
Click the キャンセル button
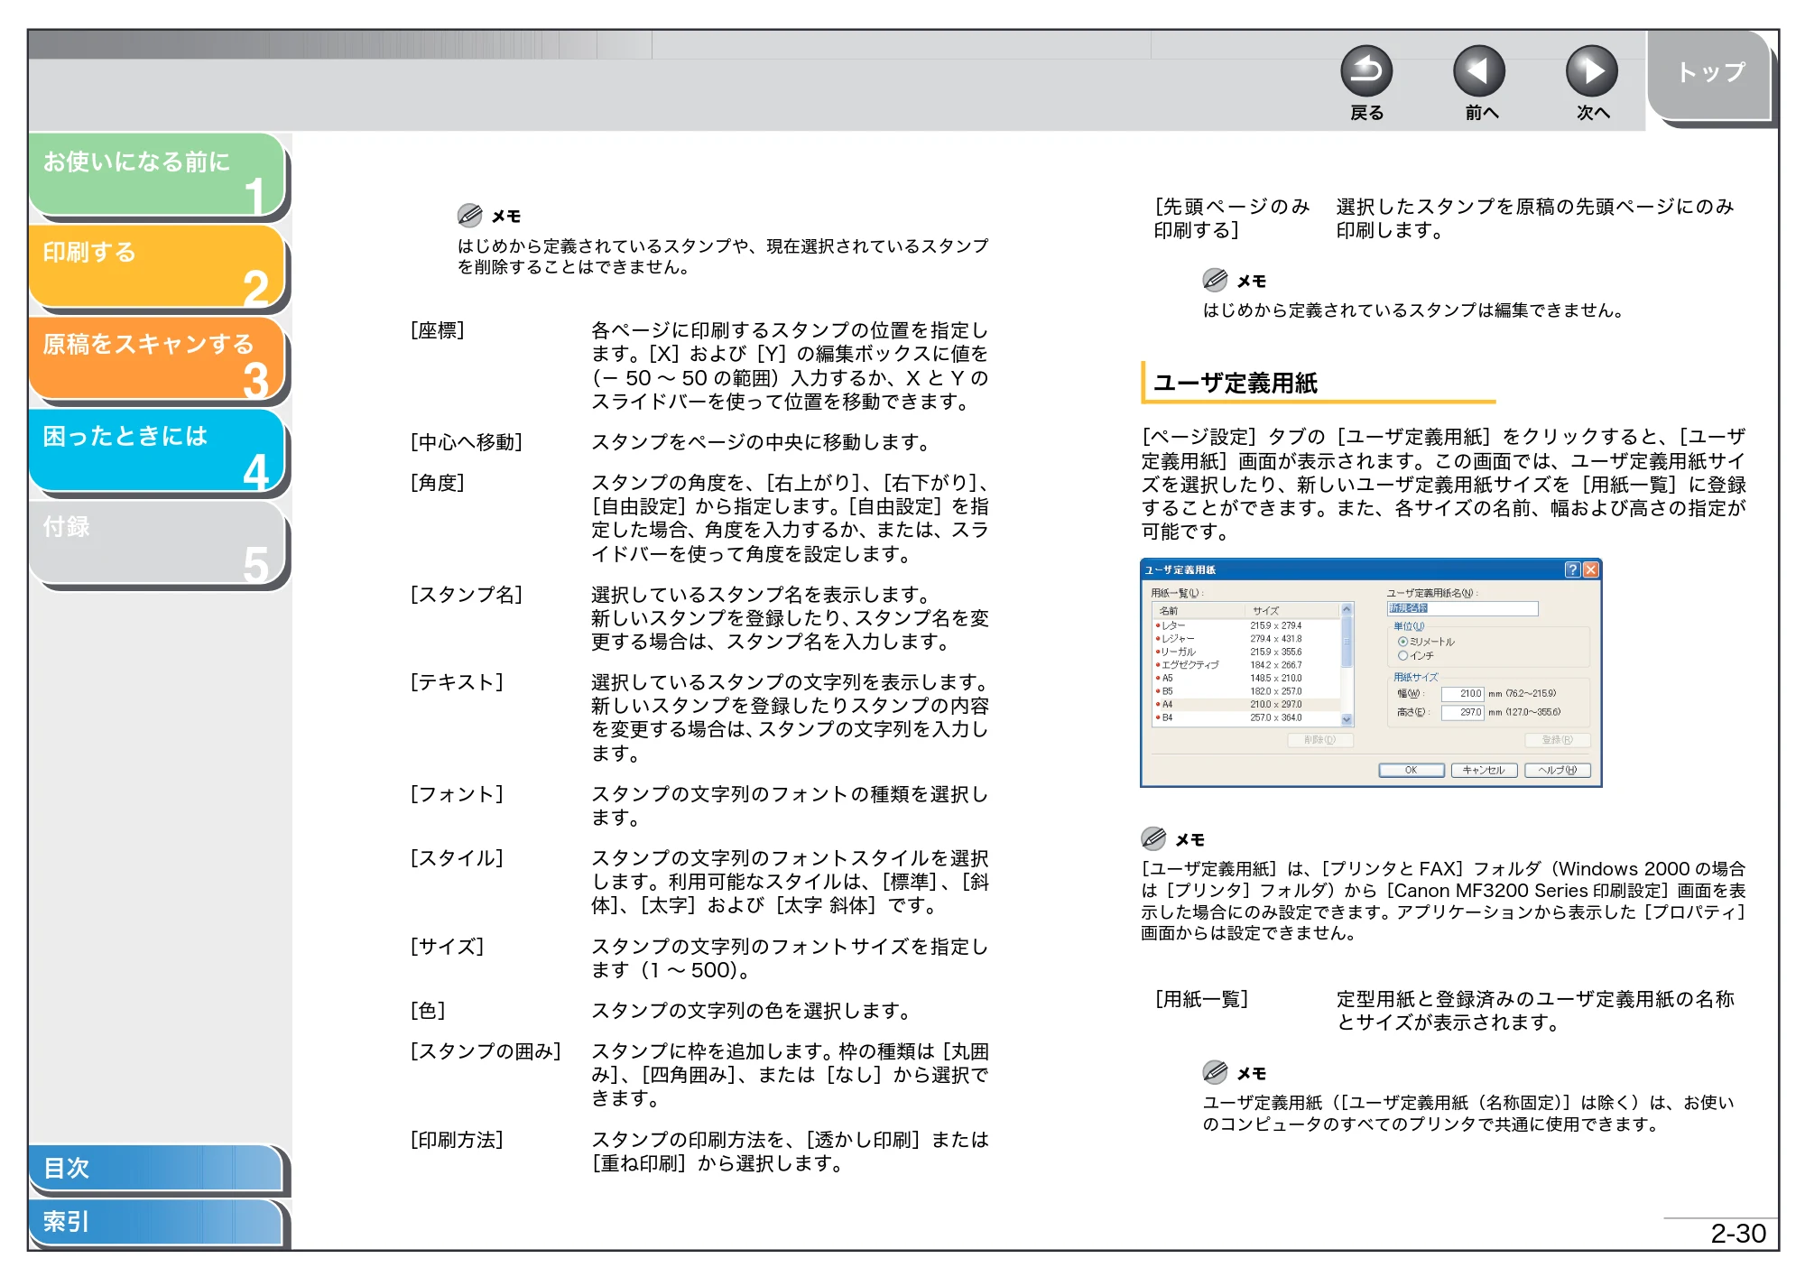(1484, 770)
